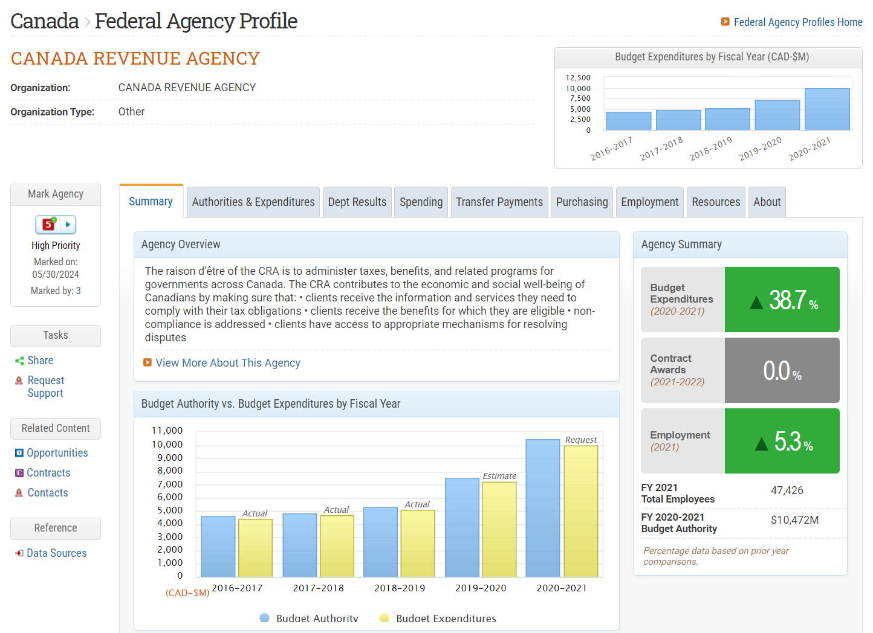Viewport: 873px width, 633px height.
Task: Click the Budget Authority legend dot
Action: [x=264, y=618]
